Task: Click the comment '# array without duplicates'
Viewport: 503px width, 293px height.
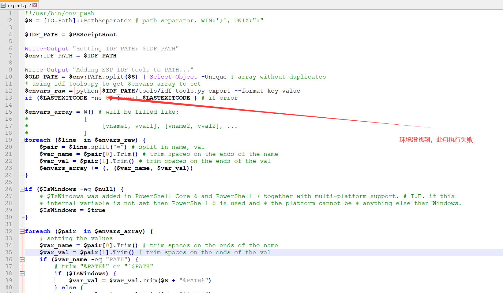Action: (278, 77)
